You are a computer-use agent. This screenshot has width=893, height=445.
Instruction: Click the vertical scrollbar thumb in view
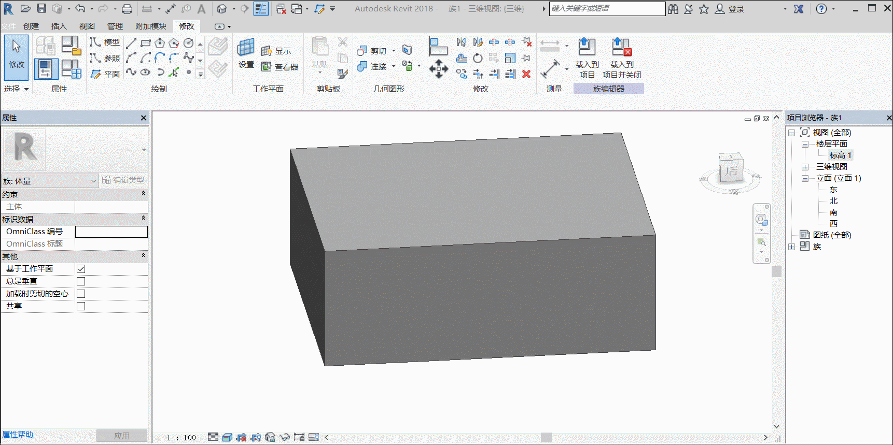pos(776,272)
